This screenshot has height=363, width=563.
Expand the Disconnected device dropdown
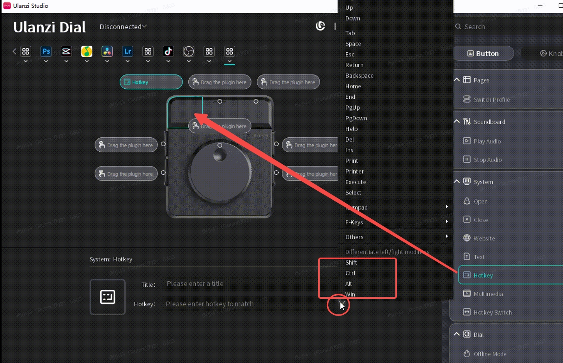[x=123, y=26]
